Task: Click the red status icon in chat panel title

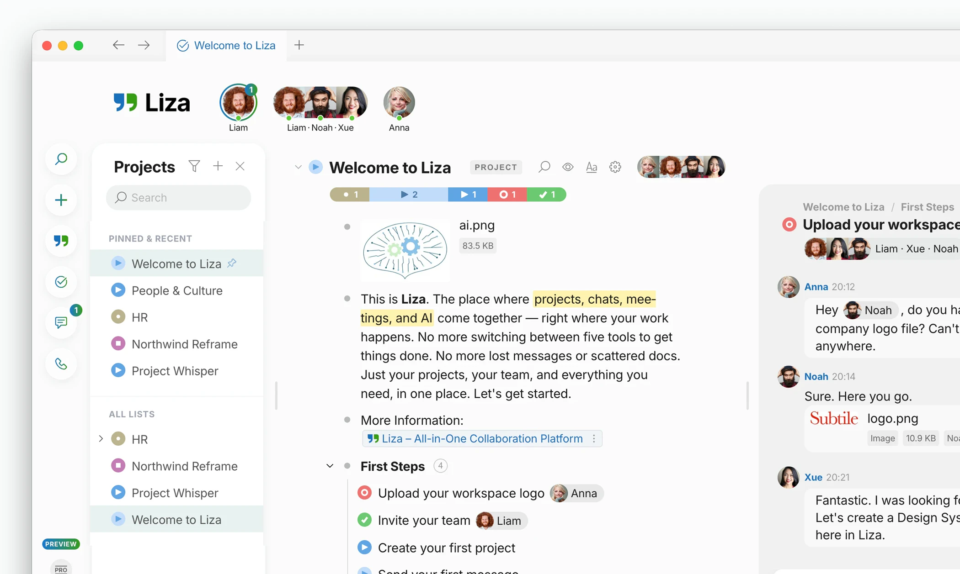Action: [789, 225]
